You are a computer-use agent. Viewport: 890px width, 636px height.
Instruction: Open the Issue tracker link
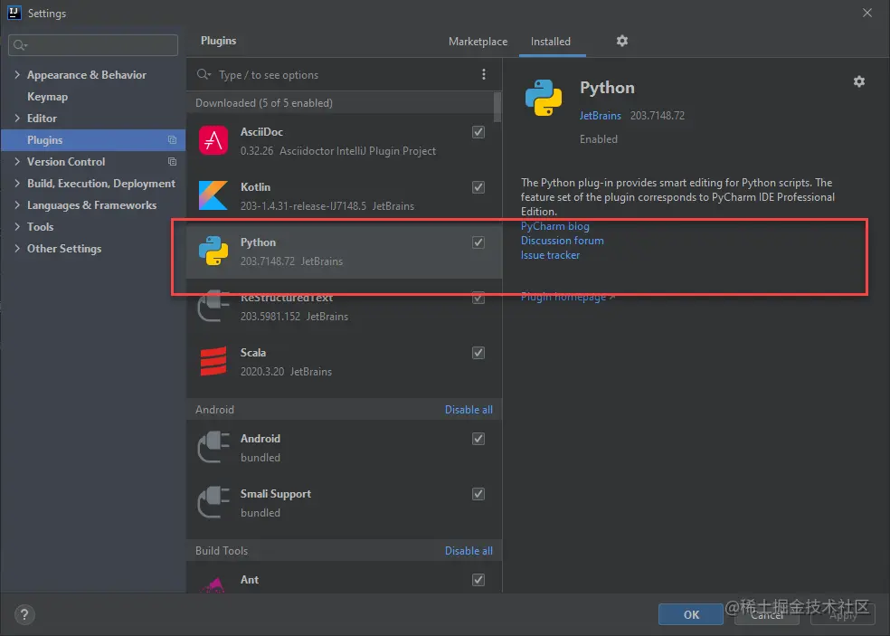tap(551, 255)
